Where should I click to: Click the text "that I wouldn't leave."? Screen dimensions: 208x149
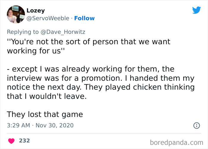[x=47, y=96]
